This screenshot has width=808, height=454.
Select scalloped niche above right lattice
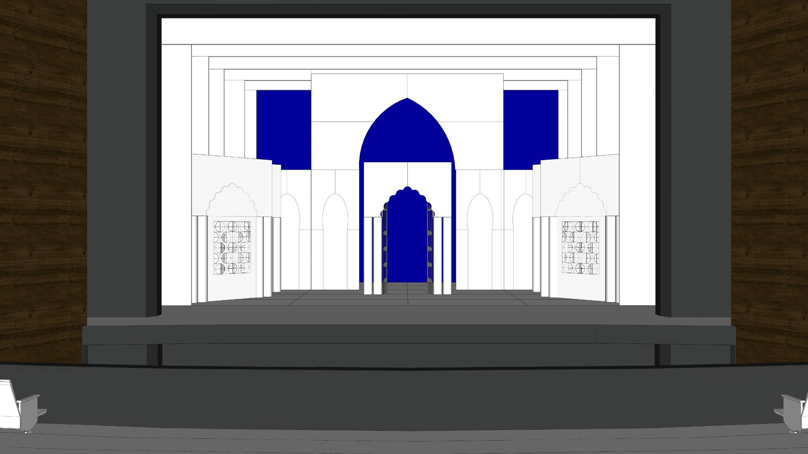pos(580,201)
